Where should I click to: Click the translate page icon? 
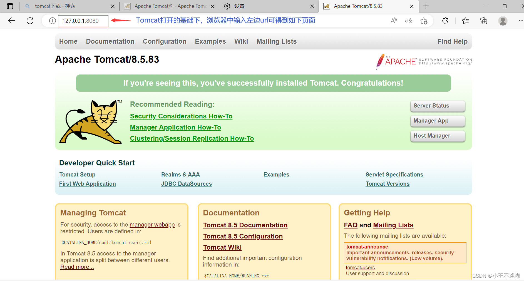[x=409, y=21]
